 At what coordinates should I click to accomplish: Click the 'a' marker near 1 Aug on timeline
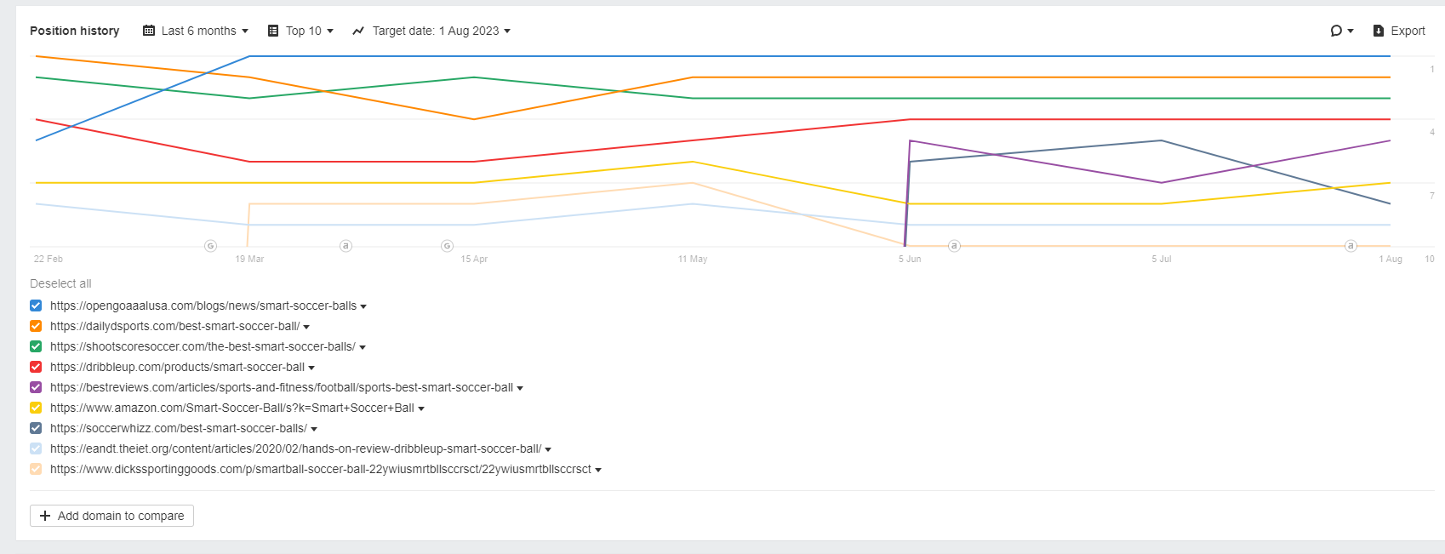pos(1351,246)
